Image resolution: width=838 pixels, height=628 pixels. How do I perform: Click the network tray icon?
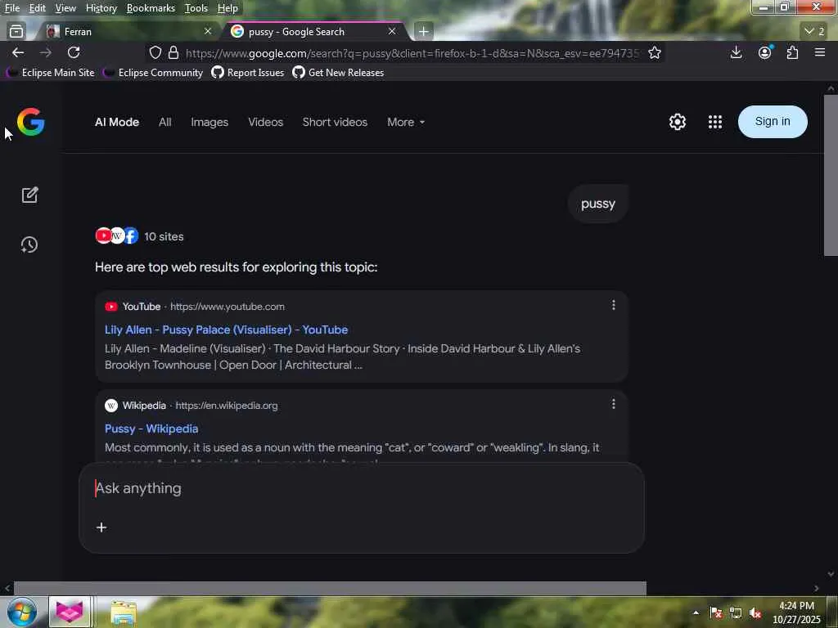pyautogui.click(x=736, y=613)
